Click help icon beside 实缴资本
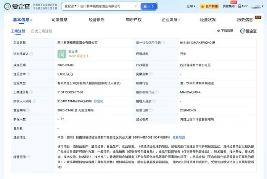The height and width of the screenshot is (179, 267). coord(151,74)
